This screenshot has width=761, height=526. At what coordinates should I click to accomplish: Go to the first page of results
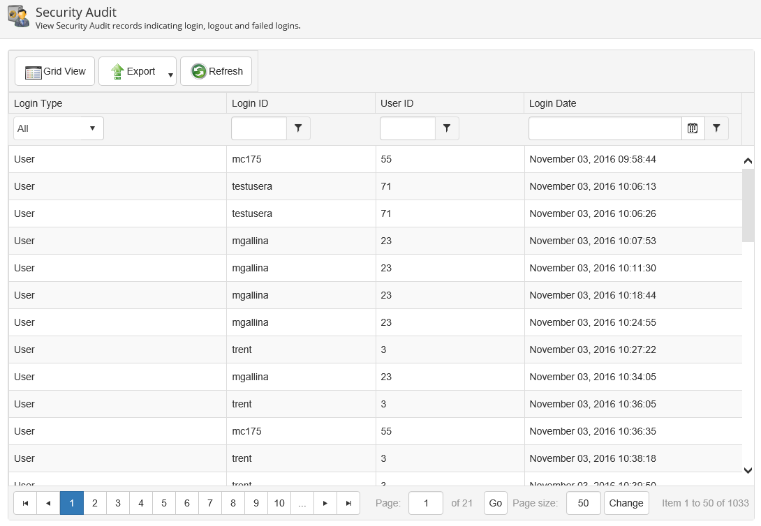(25, 503)
